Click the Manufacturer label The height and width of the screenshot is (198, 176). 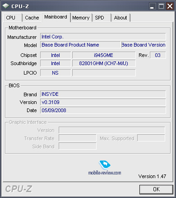pos(22,37)
